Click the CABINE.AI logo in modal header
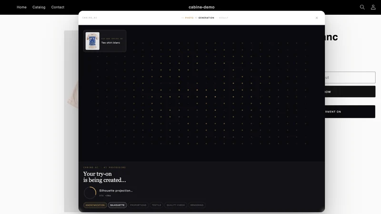The width and height of the screenshot is (381, 214). pos(90,18)
